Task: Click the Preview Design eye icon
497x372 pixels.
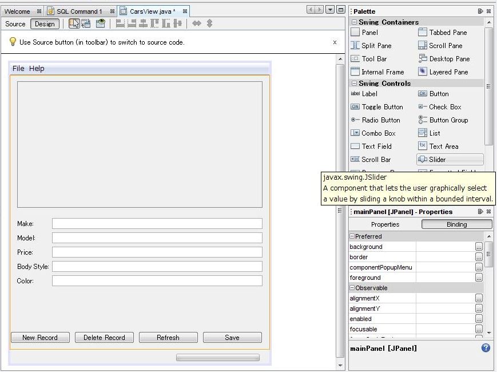Action: coord(101,23)
